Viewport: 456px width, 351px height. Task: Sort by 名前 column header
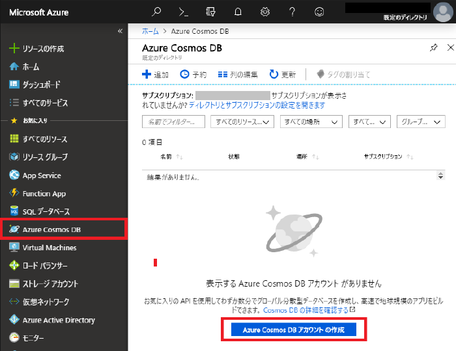click(x=171, y=157)
